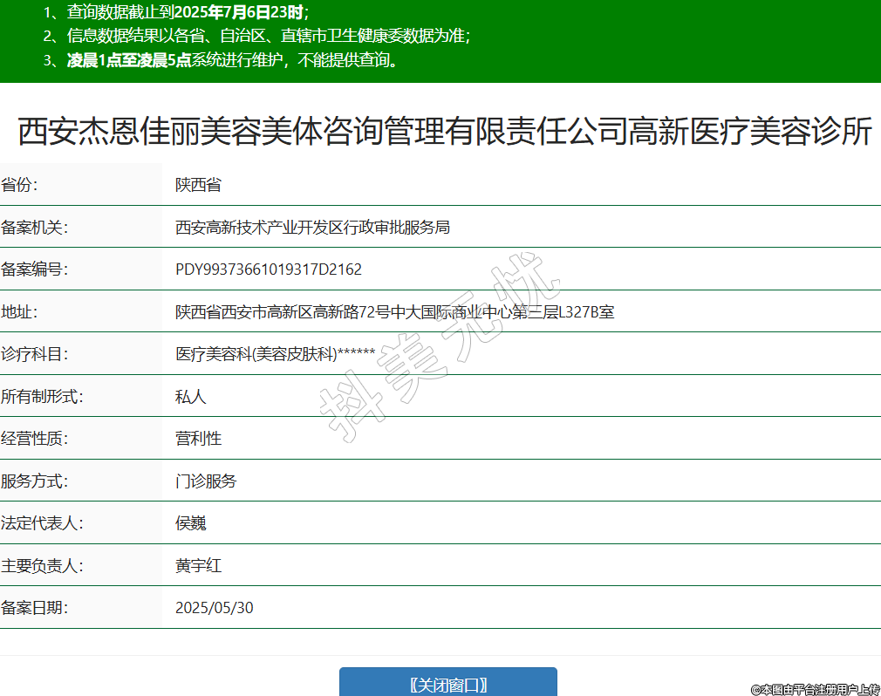Image resolution: width=881 pixels, height=696 pixels.
Task: Click the 诊疗科目 field label
Action: 34,354
